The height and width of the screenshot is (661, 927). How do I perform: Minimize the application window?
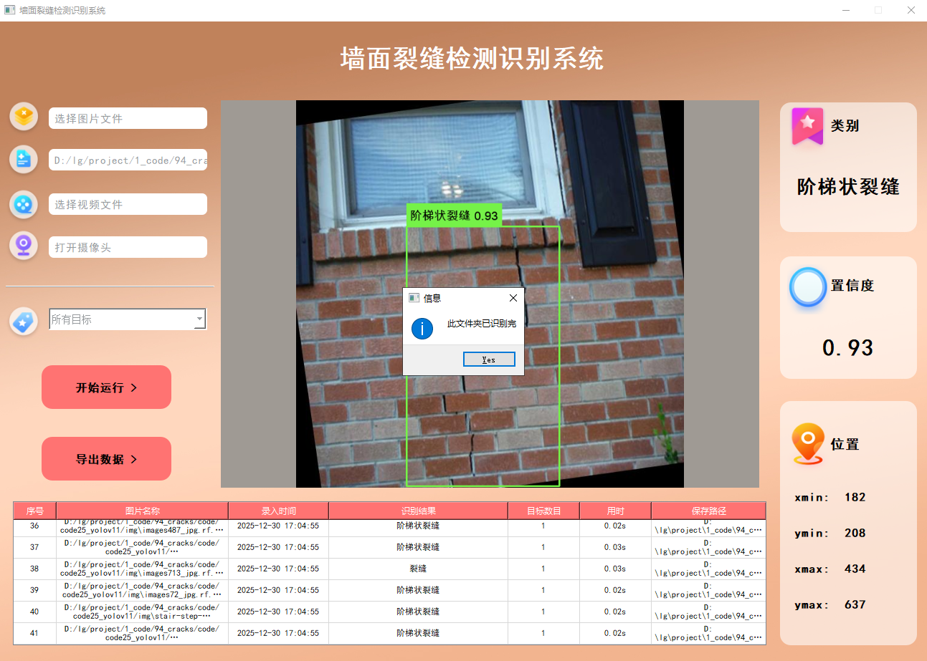point(846,10)
